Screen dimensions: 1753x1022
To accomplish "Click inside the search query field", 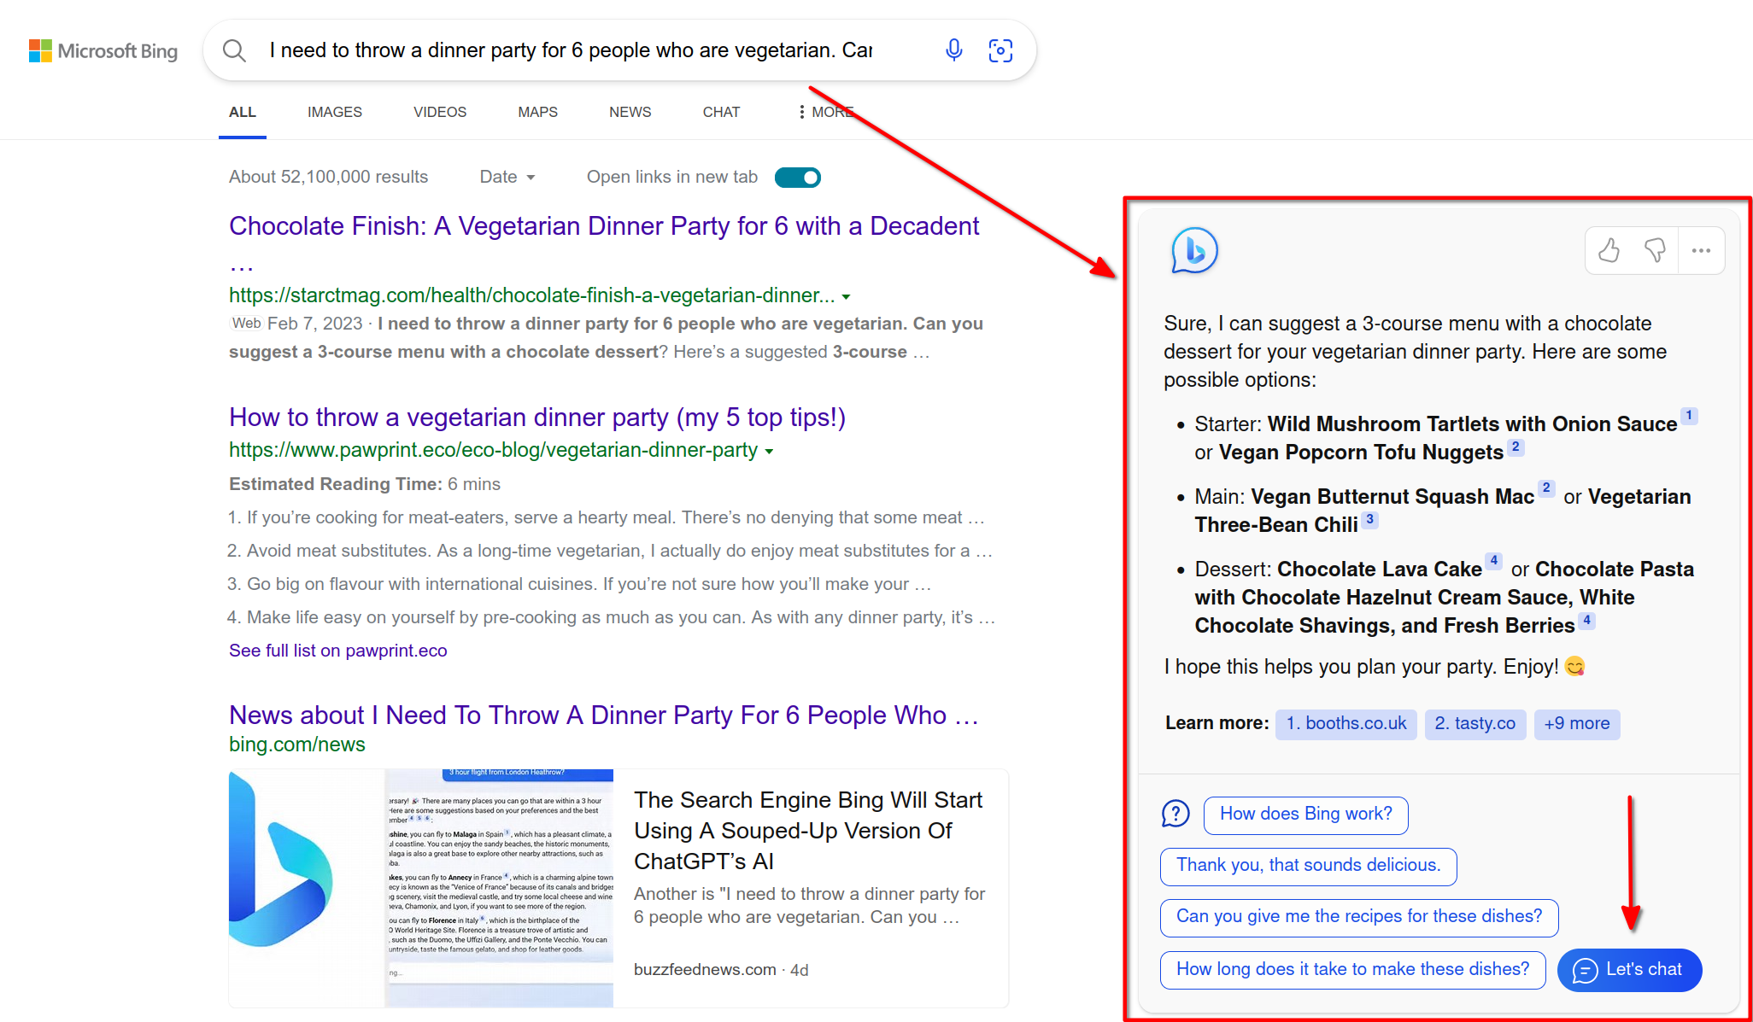I will pos(571,50).
